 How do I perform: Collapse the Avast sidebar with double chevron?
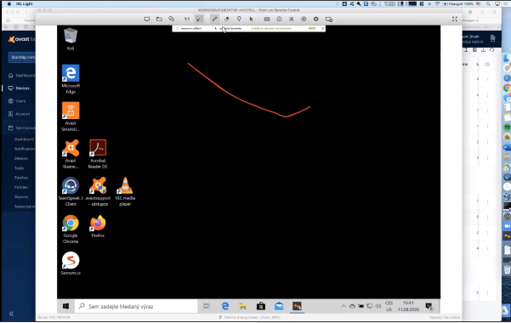coord(11,314)
